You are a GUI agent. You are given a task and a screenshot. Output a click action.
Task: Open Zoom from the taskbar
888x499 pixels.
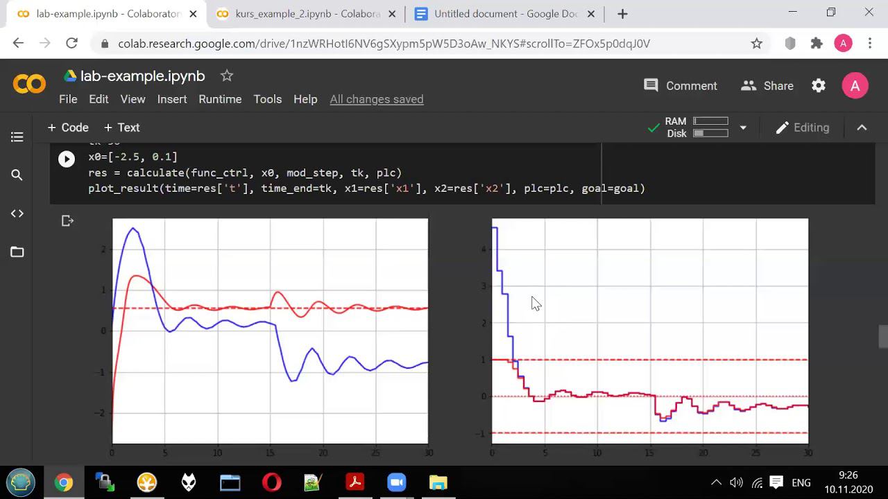[x=397, y=482]
